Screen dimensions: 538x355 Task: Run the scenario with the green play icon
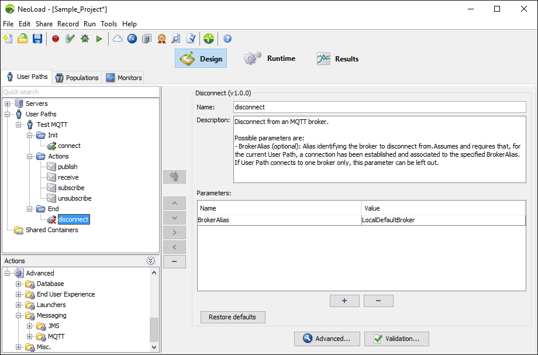(99, 39)
